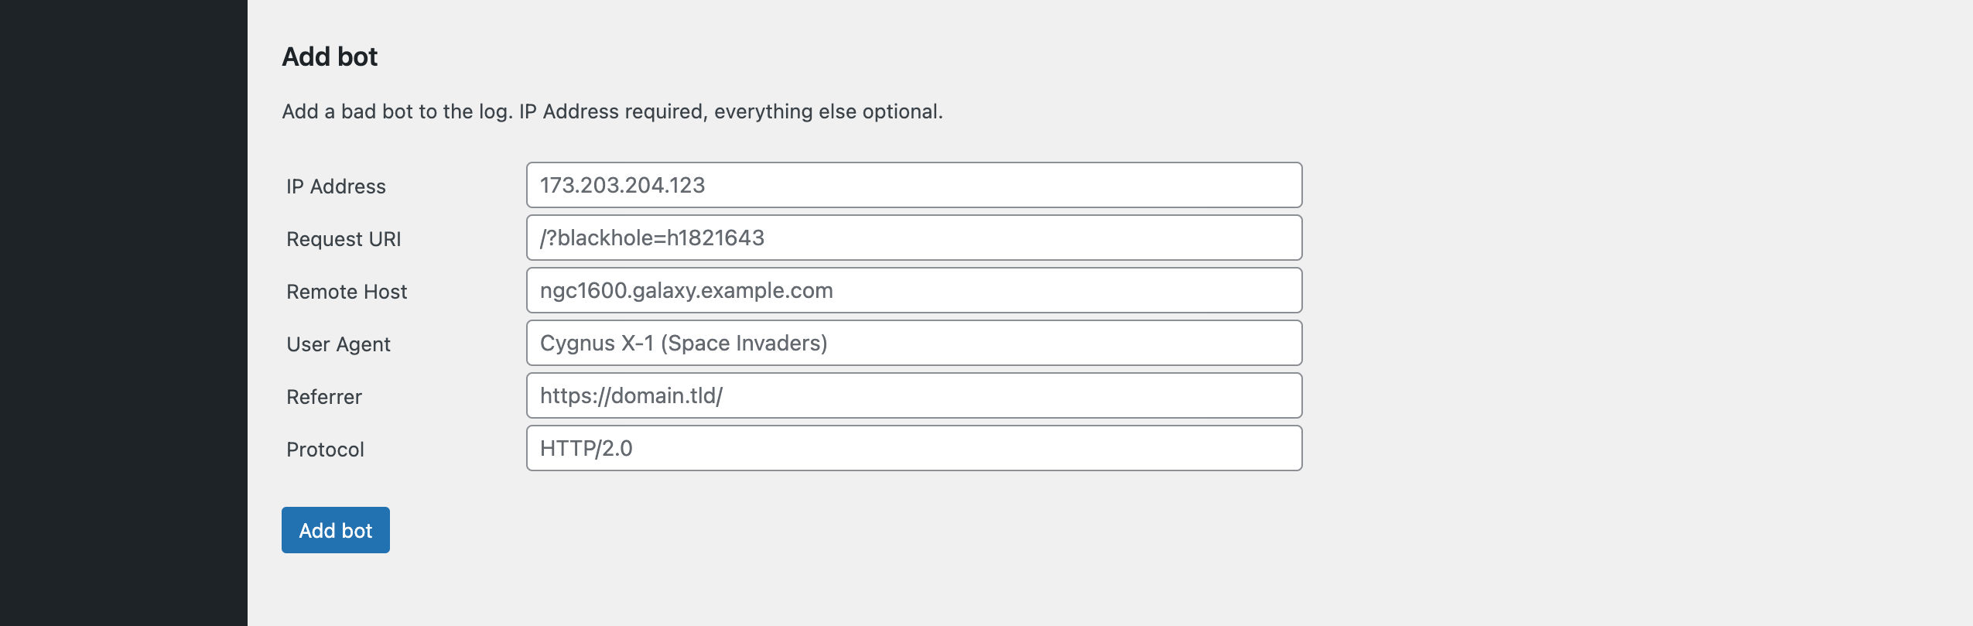The width and height of the screenshot is (1973, 626).
Task: Click the User Agent label
Action: coord(338,344)
